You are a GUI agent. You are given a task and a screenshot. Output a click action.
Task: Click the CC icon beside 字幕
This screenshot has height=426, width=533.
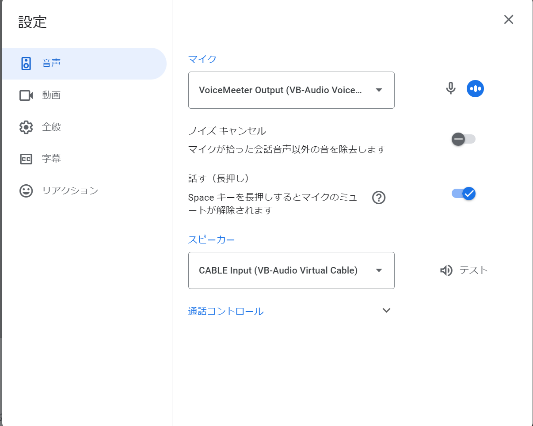coord(27,159)
